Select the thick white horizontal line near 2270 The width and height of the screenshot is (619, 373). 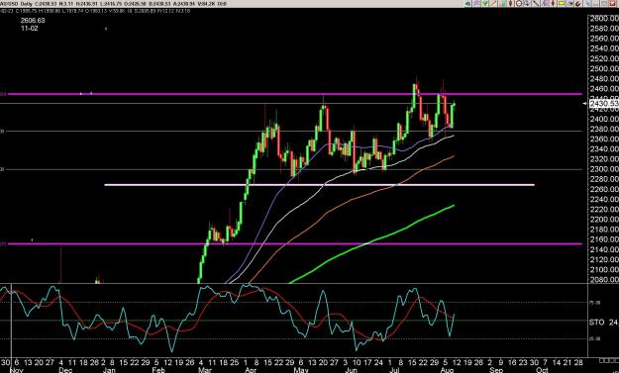tap(319, 185)
